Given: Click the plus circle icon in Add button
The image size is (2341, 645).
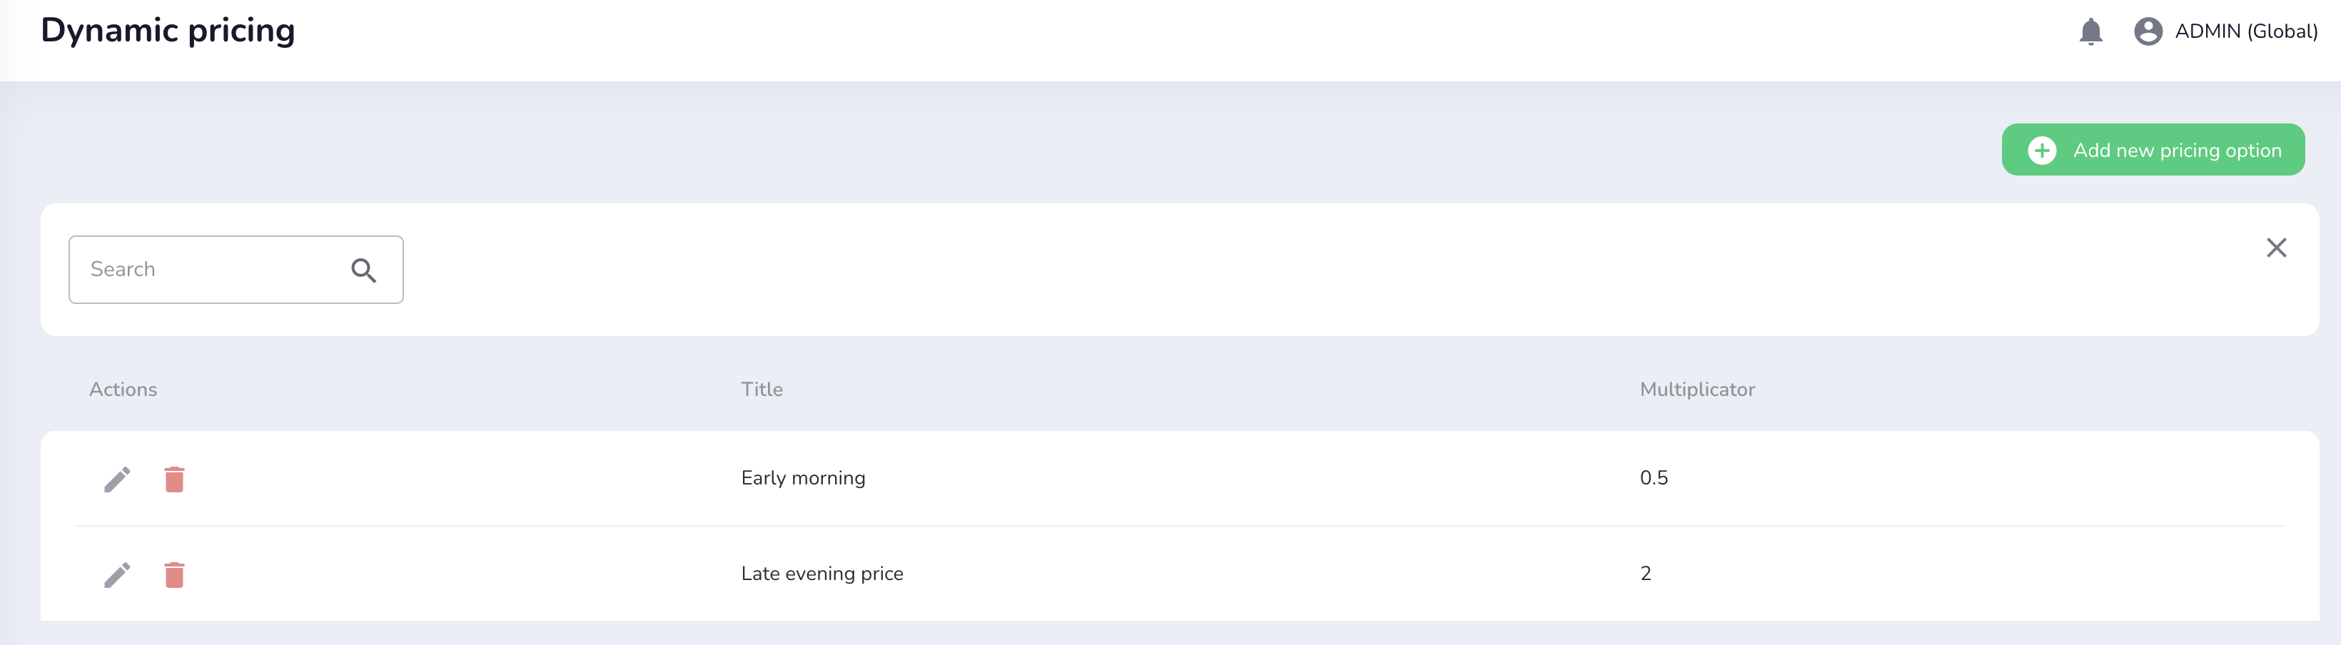Looking at the screenshot, I should 2042,151.
